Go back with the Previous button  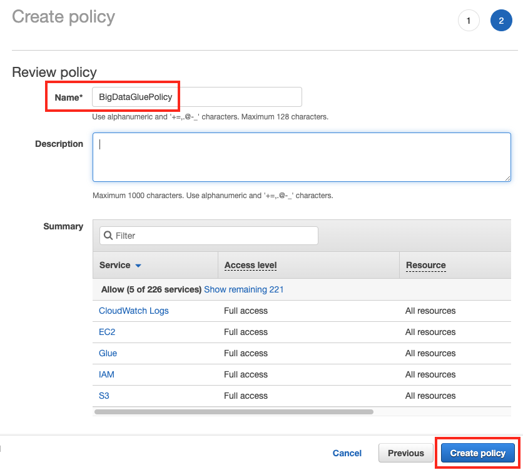tap(405, 453)
